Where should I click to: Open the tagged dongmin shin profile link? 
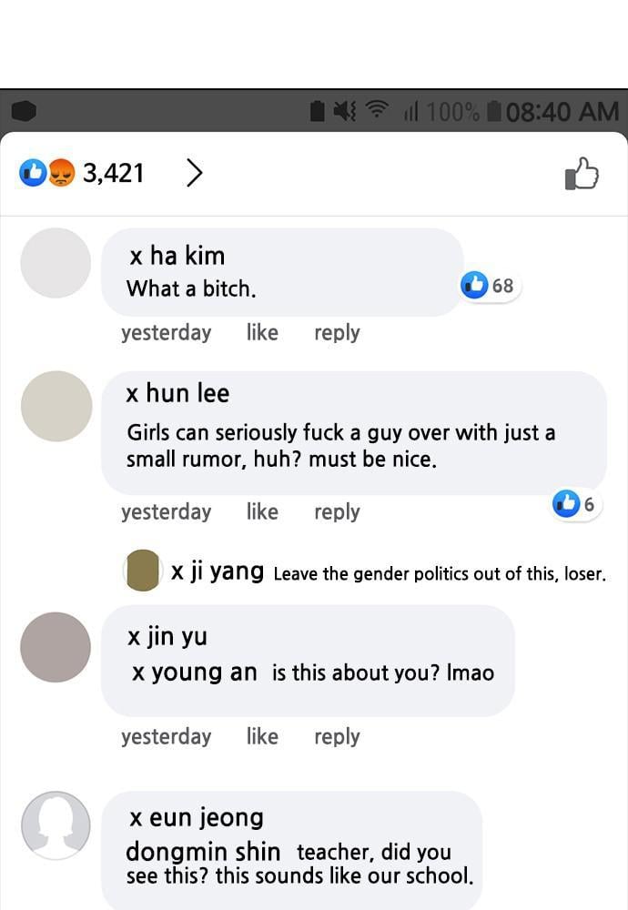coord(203,852)
